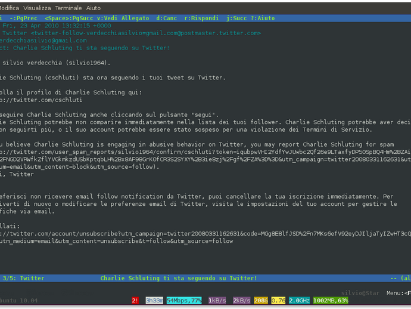Click the 1002MB,63% memory indicator
The image size is (411, 309).
pyautogui.click(x=331, y=301)
